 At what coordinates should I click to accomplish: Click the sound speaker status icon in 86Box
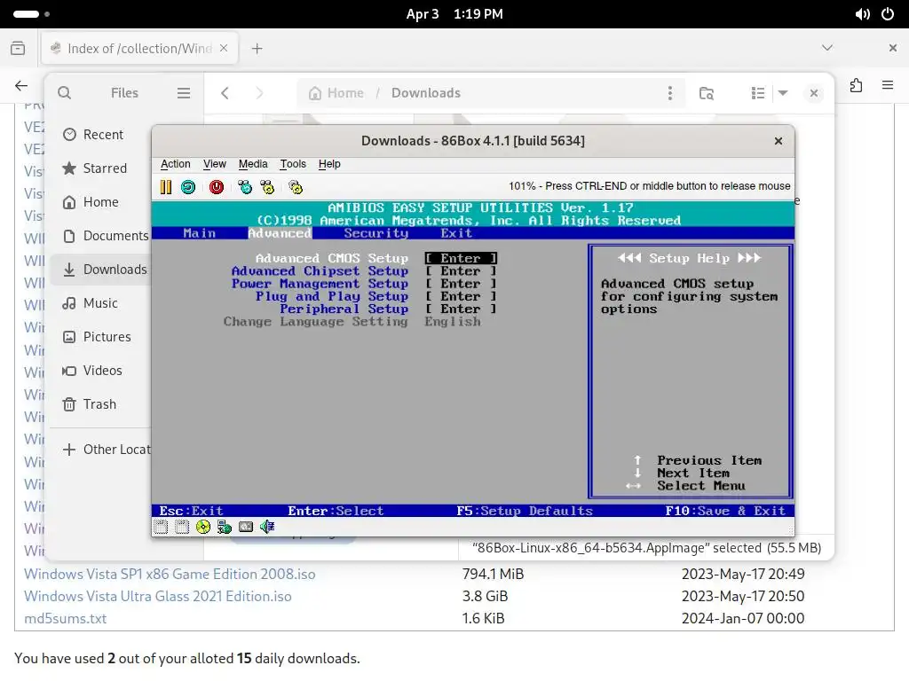(x=267, y=527)
